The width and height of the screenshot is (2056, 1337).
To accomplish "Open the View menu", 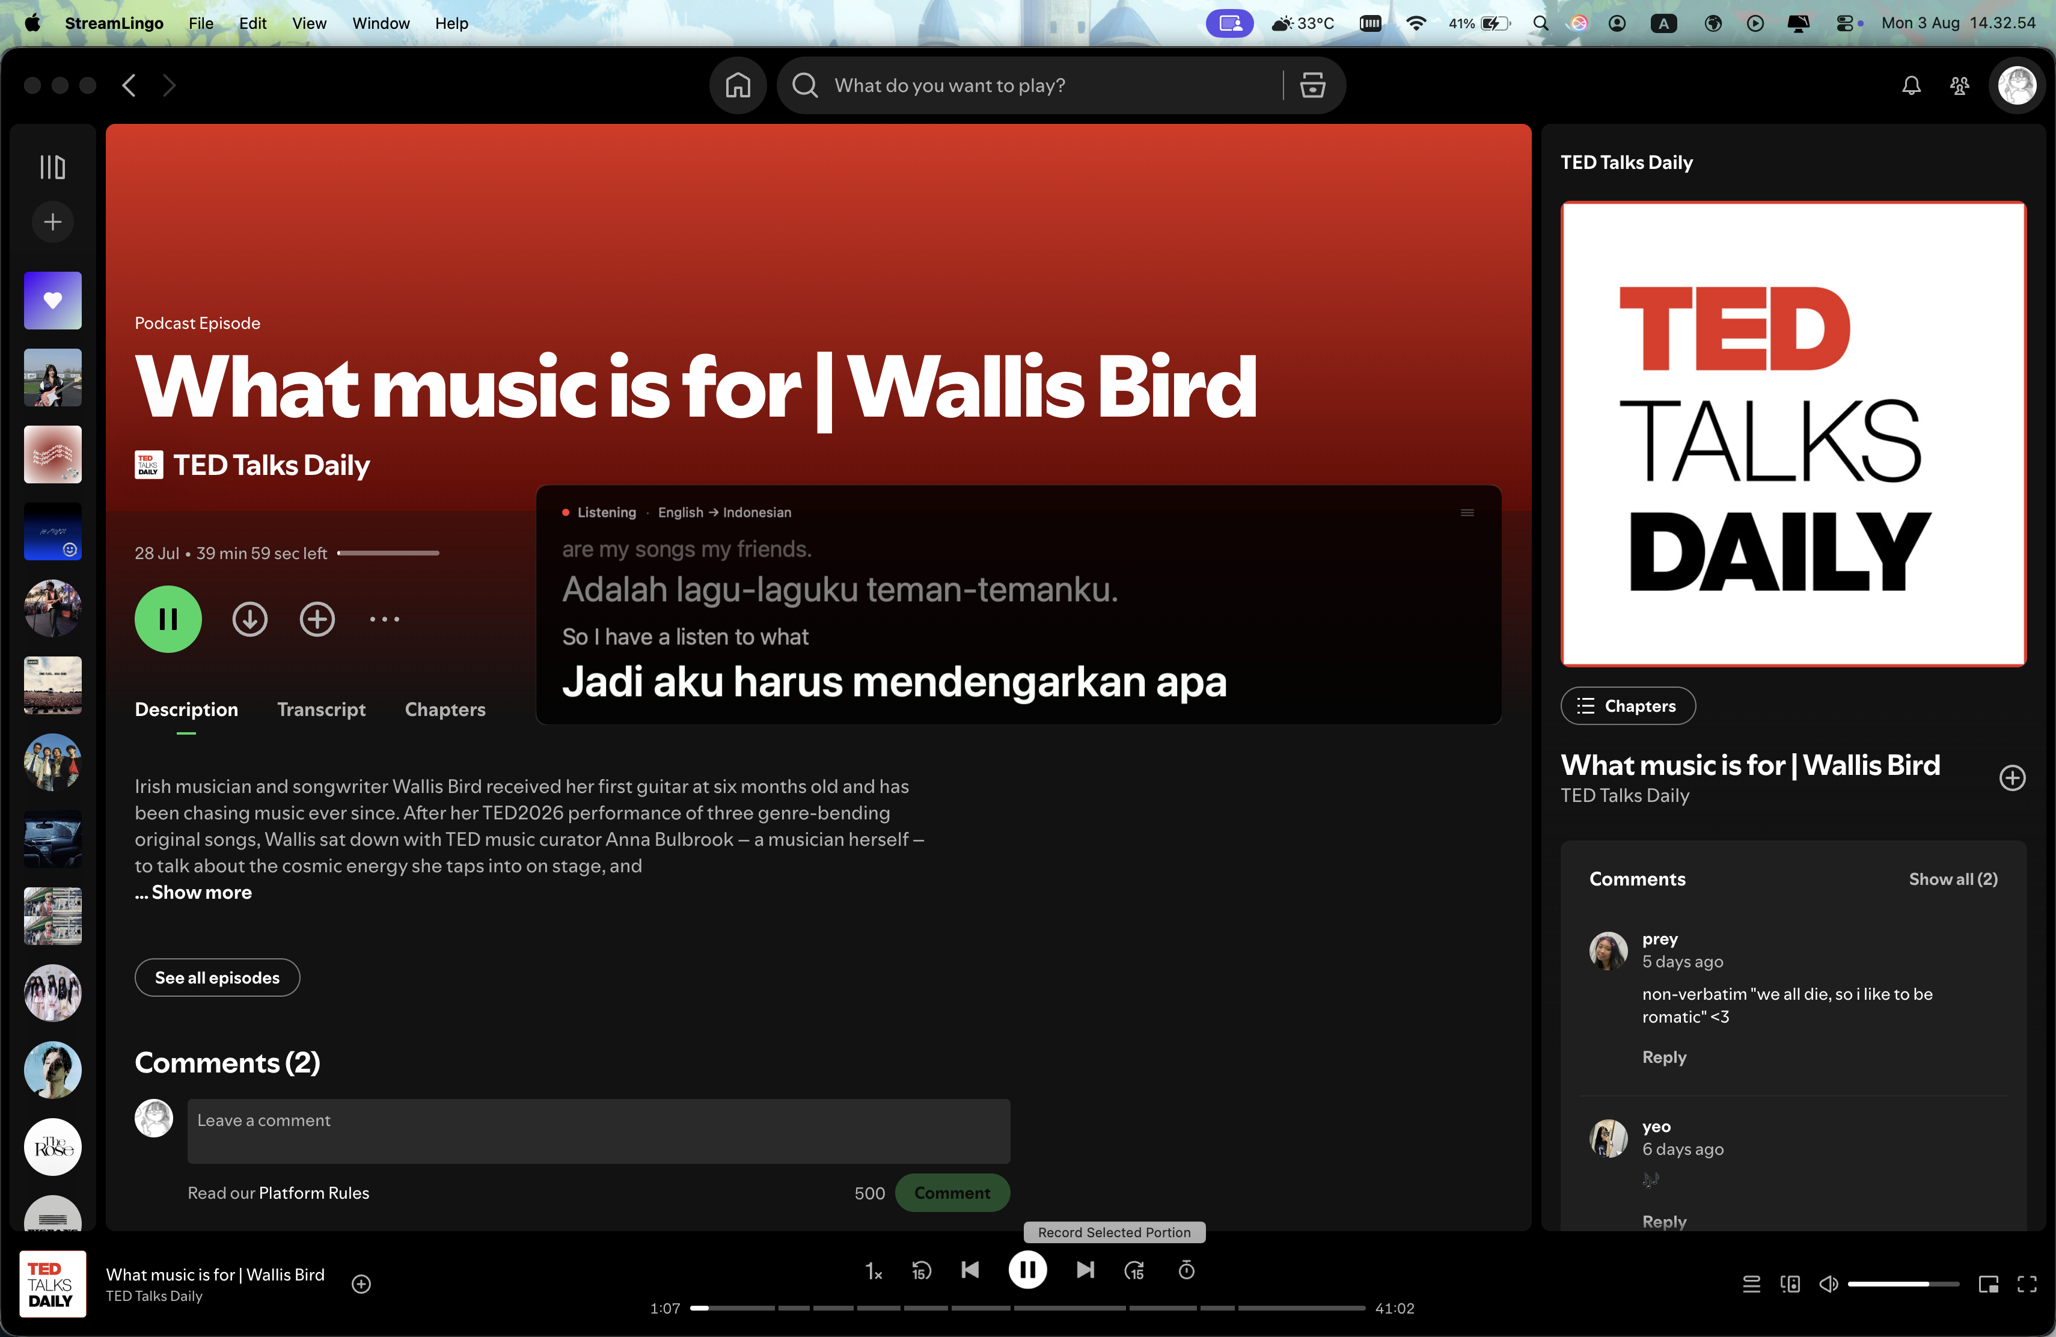I will (x=308, y=23).
